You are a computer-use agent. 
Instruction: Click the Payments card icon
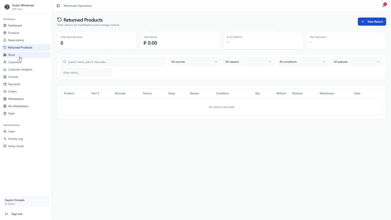5,84
